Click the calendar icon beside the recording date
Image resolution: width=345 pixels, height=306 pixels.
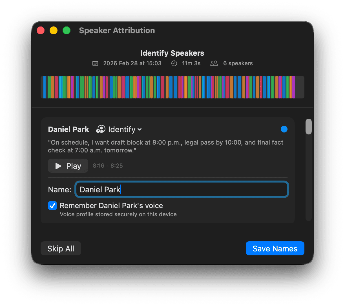pos(96,63)
